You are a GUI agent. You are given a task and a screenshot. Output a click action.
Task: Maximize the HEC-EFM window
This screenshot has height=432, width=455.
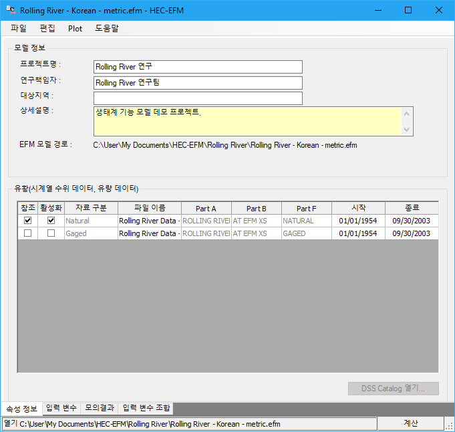click(408, 11)
